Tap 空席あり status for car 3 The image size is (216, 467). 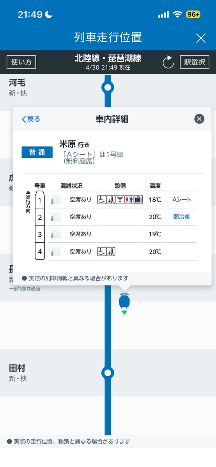[81, 234]
